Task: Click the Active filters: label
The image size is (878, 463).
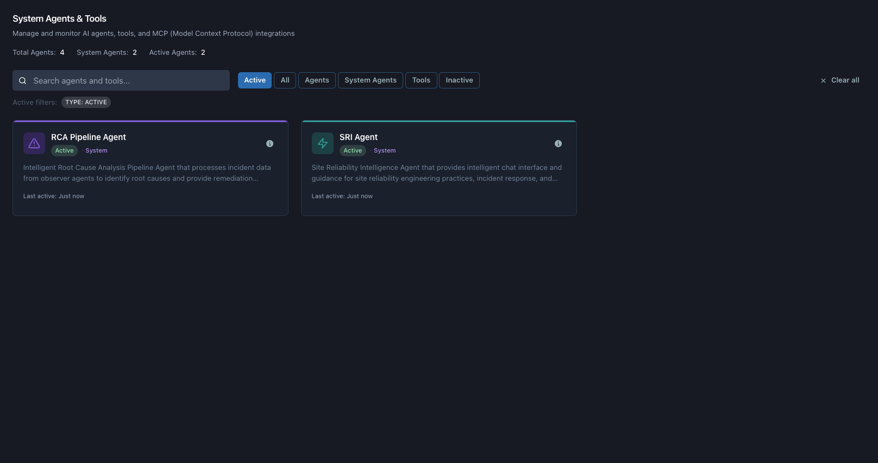Action: 35,103
